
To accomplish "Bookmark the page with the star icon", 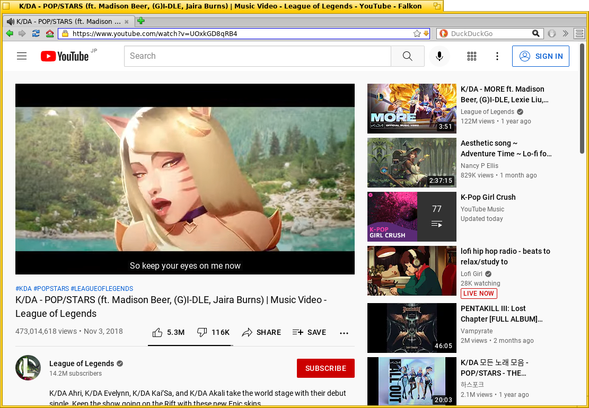I will click(x=417, y=33).
